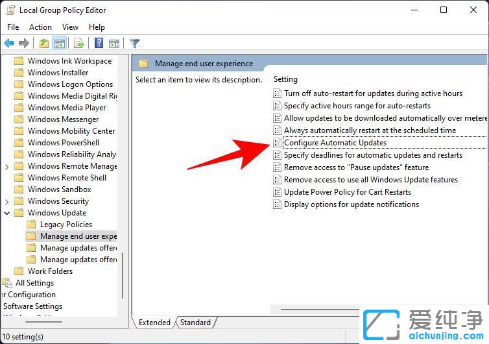Open the Action menu
The image size is (489, 344).
[x=41, y=27]
